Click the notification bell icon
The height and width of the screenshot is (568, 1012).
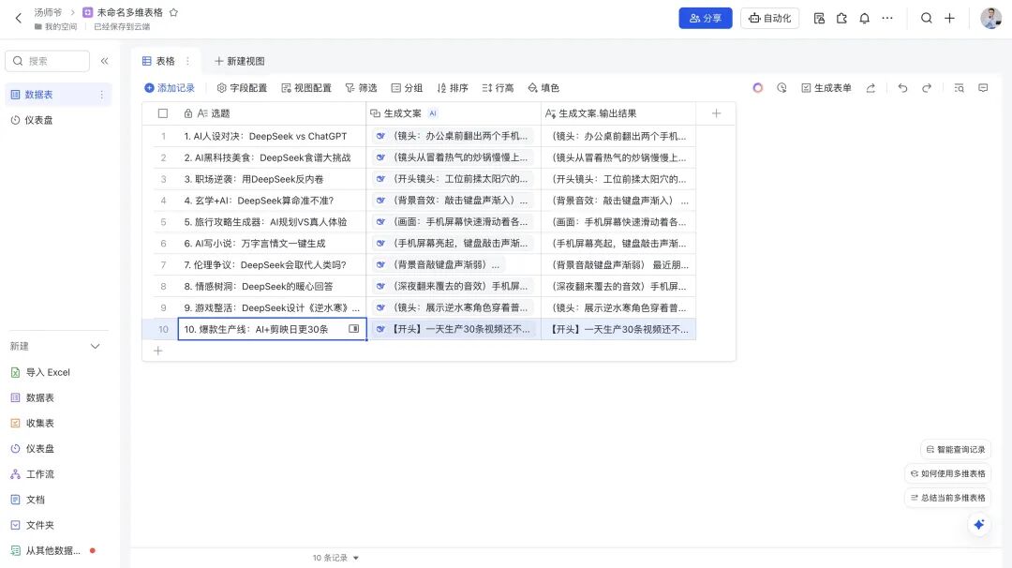coord(864,18)
